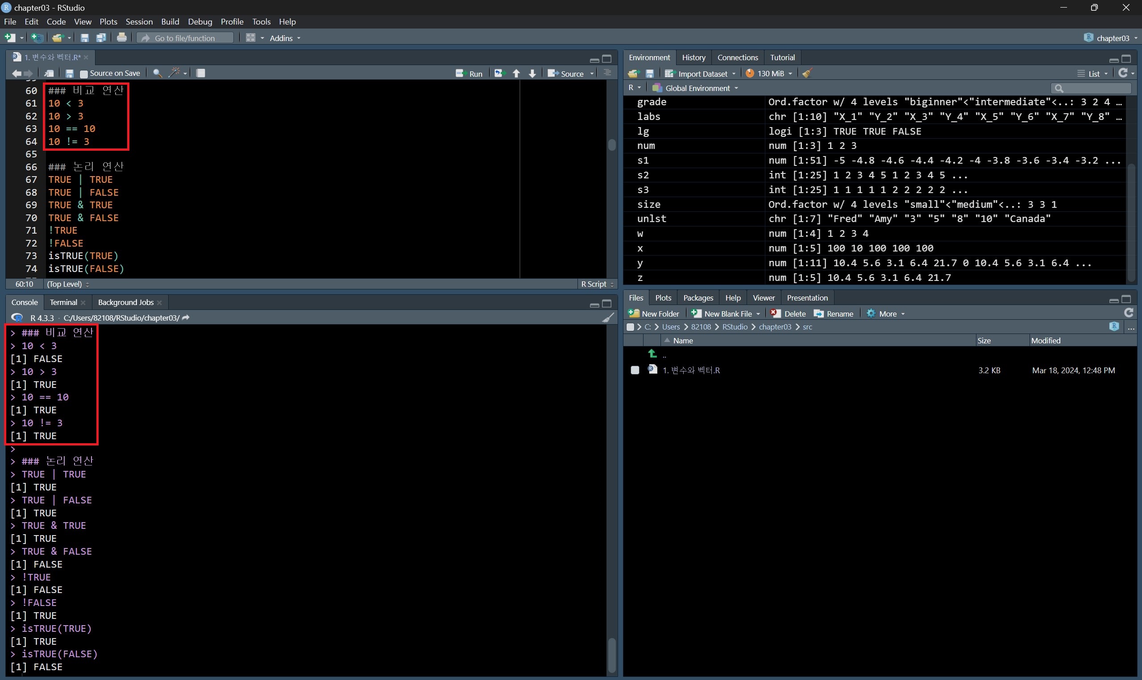Viewport: 1142px width, 680px height.
Task: Click the save workspace icon in Environment
Action: (650, 73)
